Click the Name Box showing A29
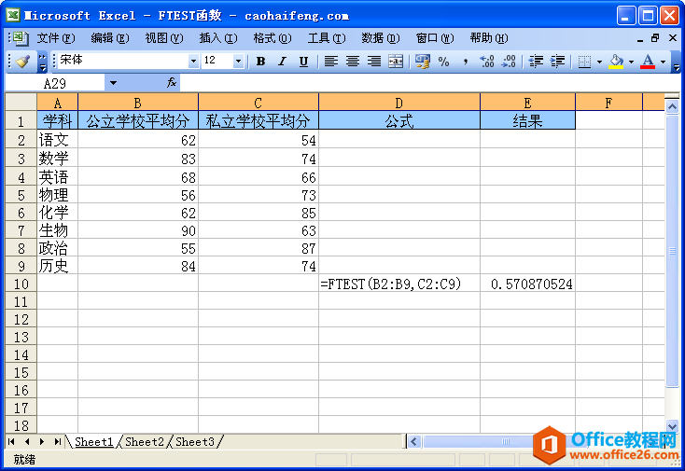685x471 pixels. (55, 83)
